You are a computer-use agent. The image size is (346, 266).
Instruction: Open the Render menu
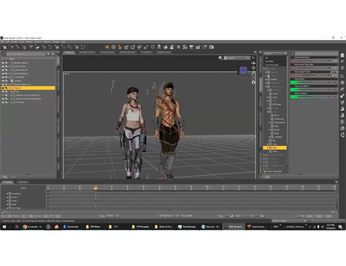coord(29,41)
